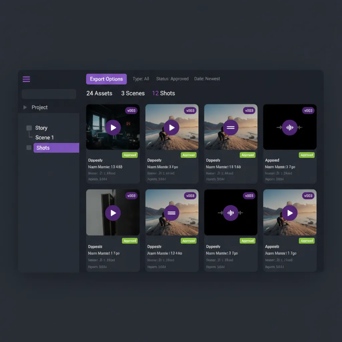Toggle the checkbox next to Story
The width and height of the screenshot is (342, 342).
[x=29, y=128]
